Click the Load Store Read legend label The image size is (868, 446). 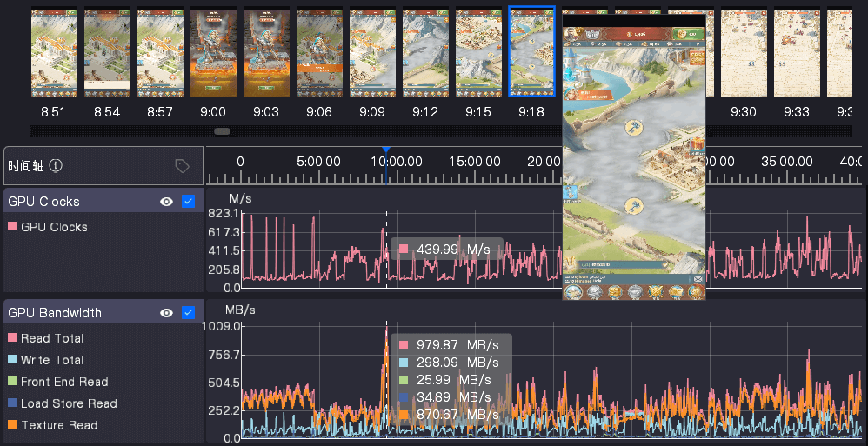click(69, 403)
